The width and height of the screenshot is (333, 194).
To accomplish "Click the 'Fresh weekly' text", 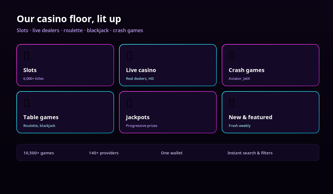I will click(x=239, y=126).
